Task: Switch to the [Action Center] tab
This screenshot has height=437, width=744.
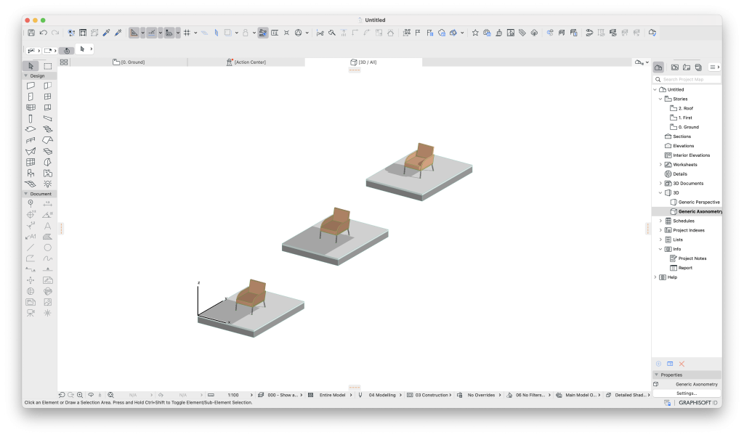Action: click(x=246, y=62)
